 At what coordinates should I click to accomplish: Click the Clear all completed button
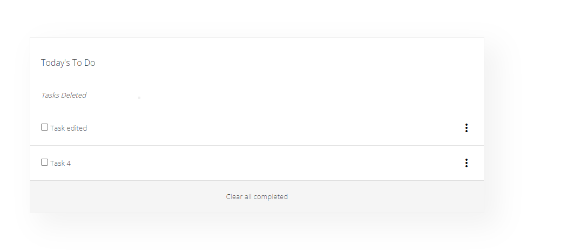click(257, 196)
